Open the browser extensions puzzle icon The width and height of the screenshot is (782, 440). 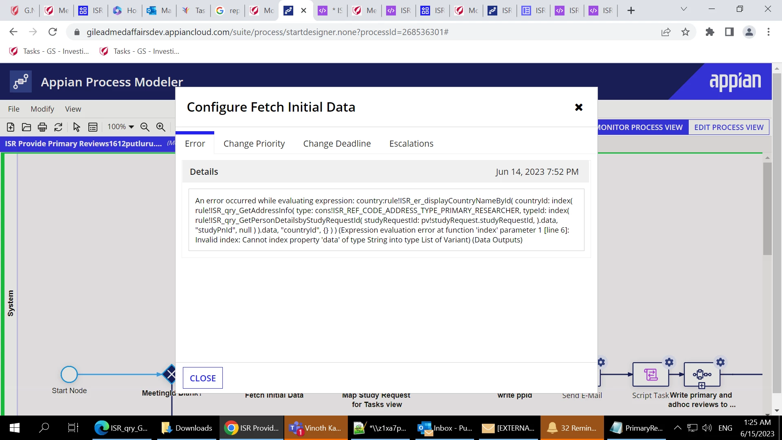click(x=710, y=32)
